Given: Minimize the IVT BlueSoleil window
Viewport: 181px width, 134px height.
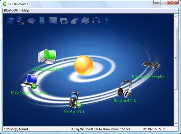Looking at the screenshot, I should tap(157, 3).
